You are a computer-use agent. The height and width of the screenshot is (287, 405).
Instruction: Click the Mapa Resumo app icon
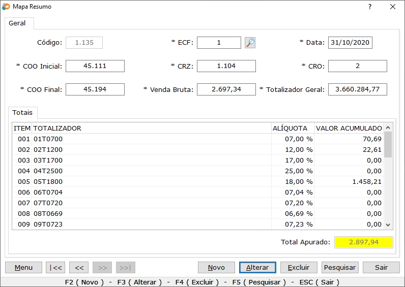6,7
